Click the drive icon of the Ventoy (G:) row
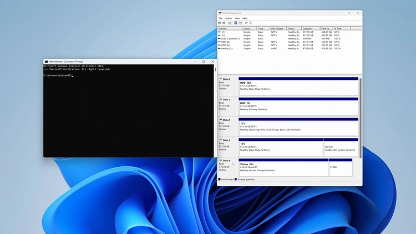416x234 pixels. coord(220,49)
